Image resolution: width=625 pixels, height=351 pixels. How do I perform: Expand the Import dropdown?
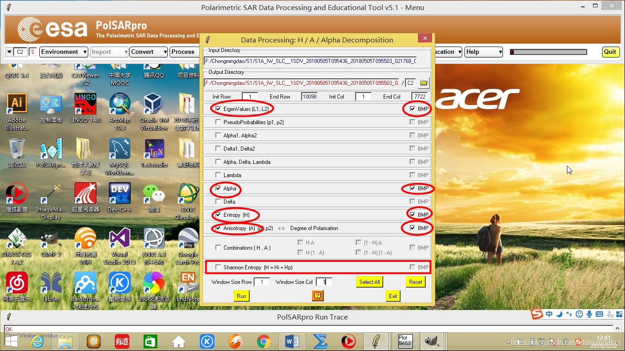point(109,52)
